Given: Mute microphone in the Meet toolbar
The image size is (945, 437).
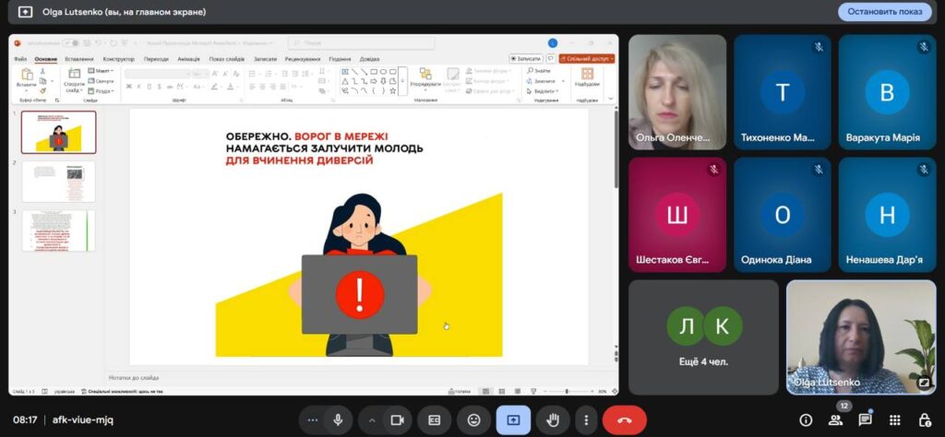Looking at the screenshot, I should [x=338, y=419].
